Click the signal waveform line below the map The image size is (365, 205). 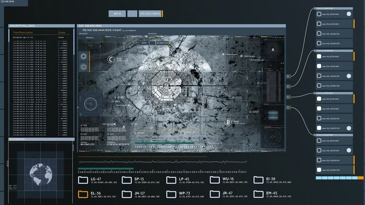point(163,162)
